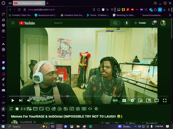Open Opera snapshot capture tool
Image resolution: width=173 pixels, height=129 pixels.
99,10
